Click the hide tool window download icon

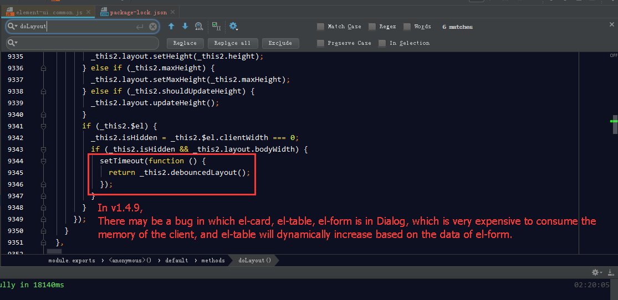(x=611, y=272)
